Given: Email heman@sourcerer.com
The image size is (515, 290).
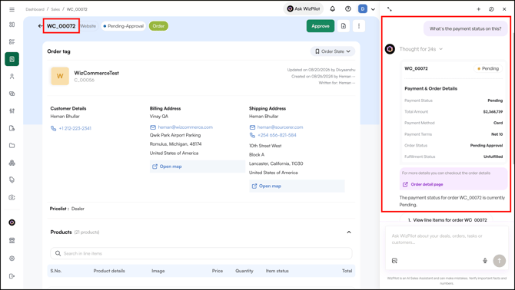Looking at the screenshot, I should 280,127.
